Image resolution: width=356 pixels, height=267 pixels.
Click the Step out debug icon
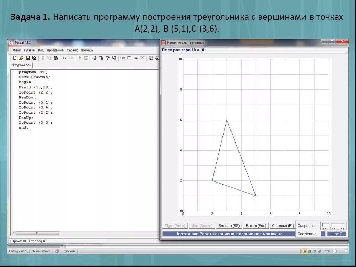[x=108, y=58]
